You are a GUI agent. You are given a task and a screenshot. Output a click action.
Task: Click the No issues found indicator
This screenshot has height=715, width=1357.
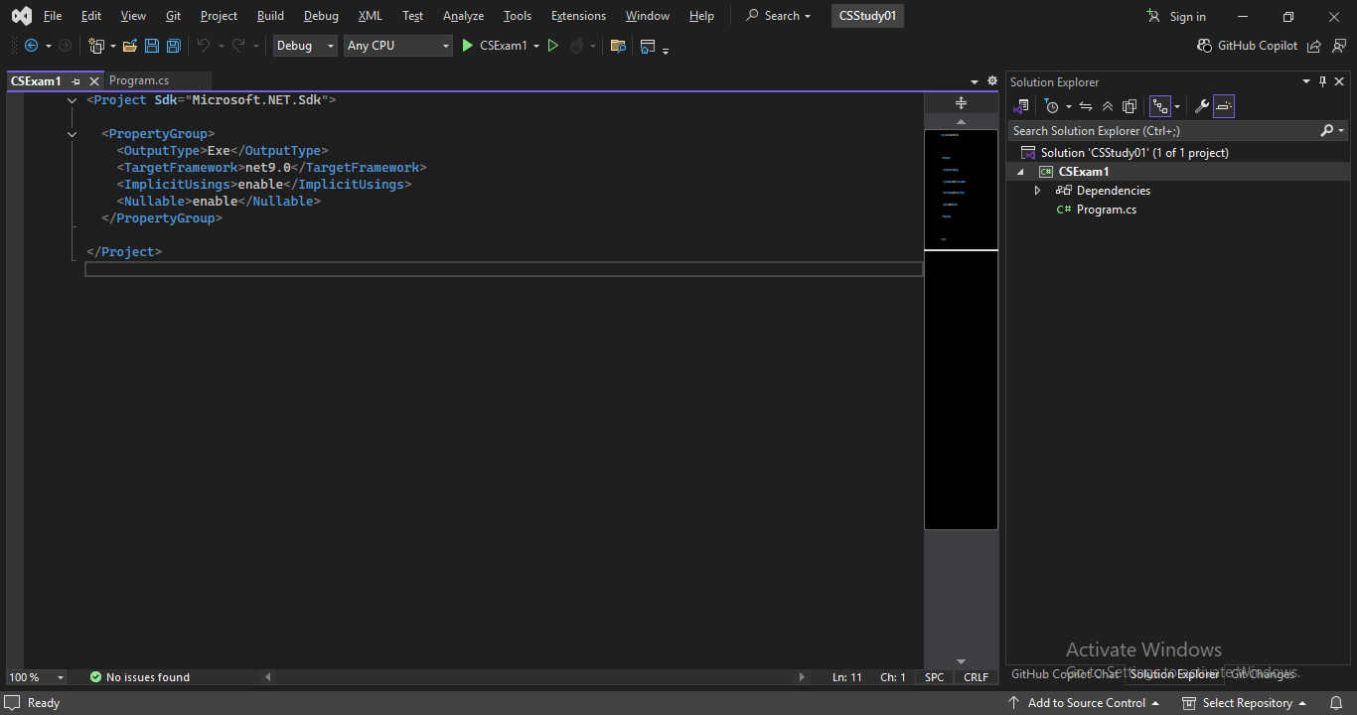coord(139,677)
